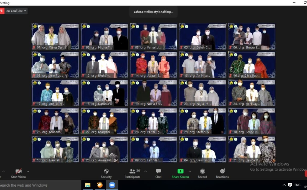Change the ENG input language
Image resolution: width=307 pixels, height=190 pixels.
tap(297, 185)
